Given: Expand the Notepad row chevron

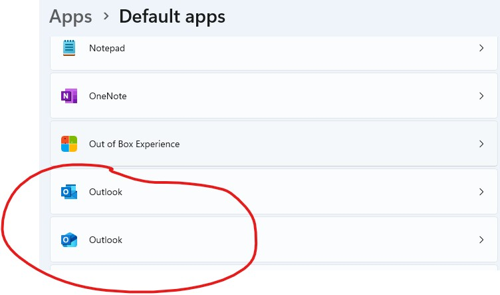Looking at the screenshot, I should point(481,48).
